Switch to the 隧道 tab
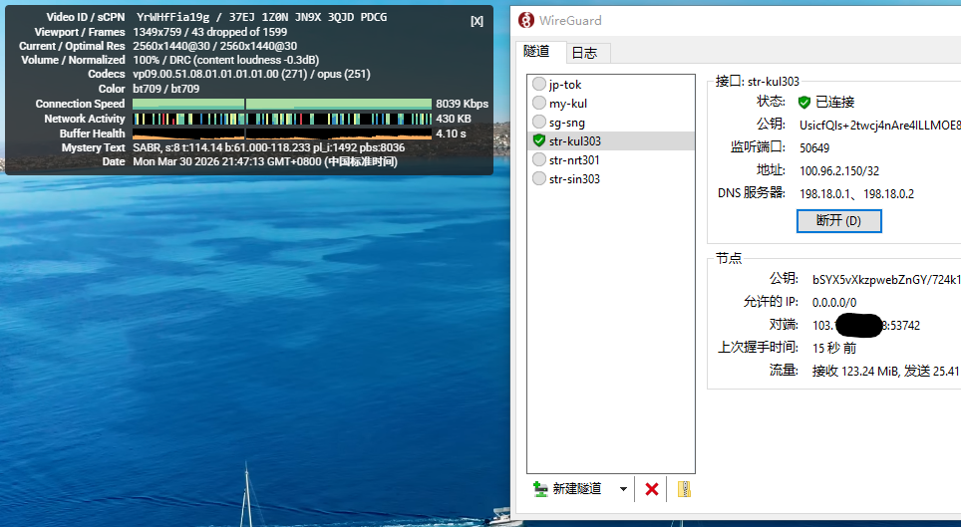The image size is (961, 527). pyautogui.click(x=537, y=52)
